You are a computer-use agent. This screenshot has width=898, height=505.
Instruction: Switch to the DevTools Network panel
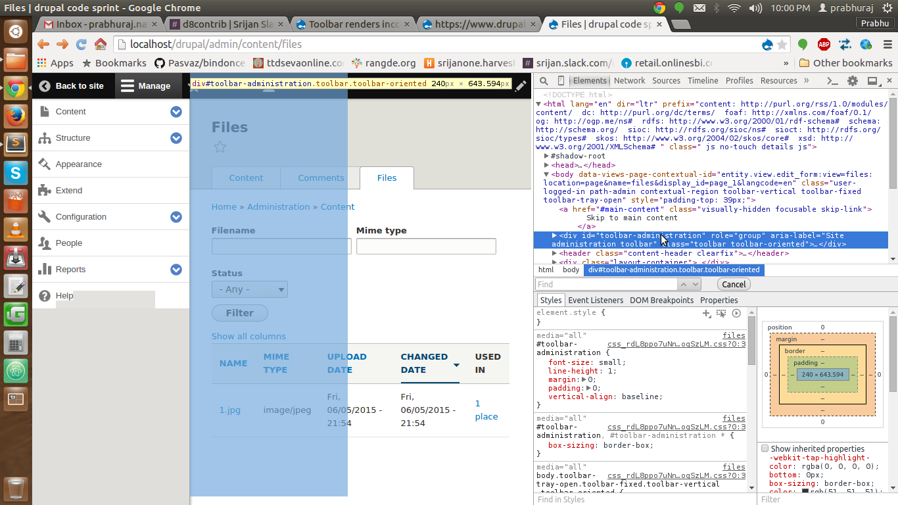pos(630,81)
